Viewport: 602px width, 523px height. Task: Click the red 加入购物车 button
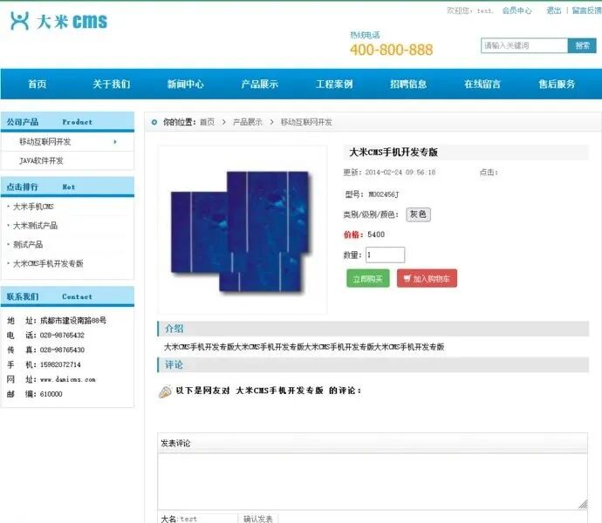pyautogui.click(x=427, y=278)
